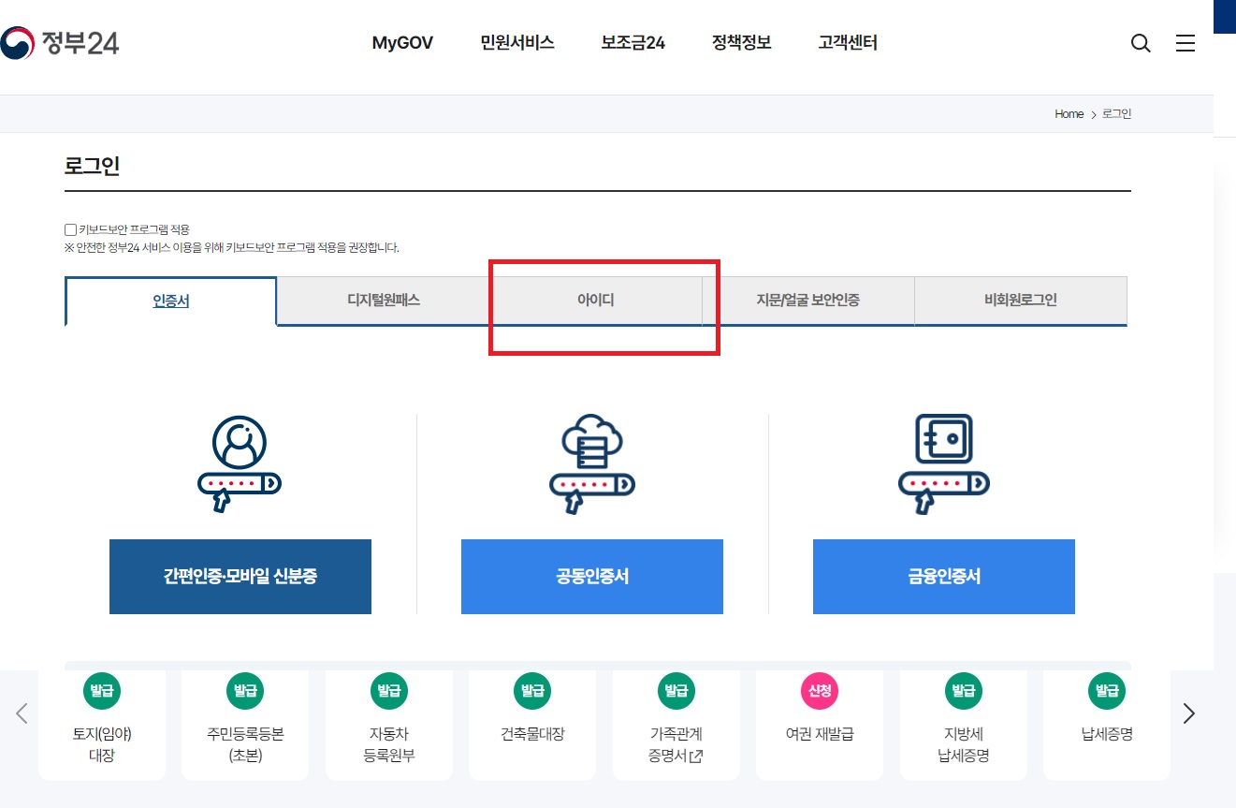
Task: Click 발급 badge above 건축물대장
Action: [x=532, y=692]
